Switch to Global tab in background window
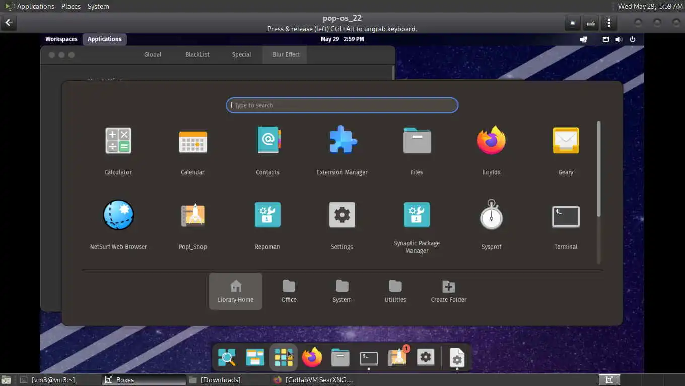Screen dimensions: 685x386 (153, 54)
